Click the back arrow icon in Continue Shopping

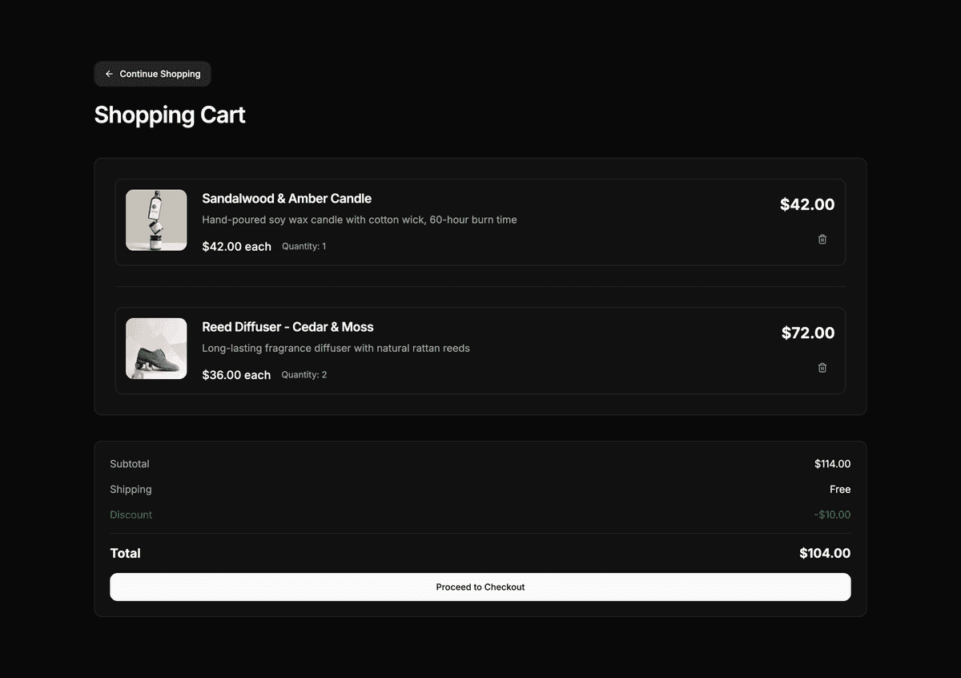pos(109,74)
